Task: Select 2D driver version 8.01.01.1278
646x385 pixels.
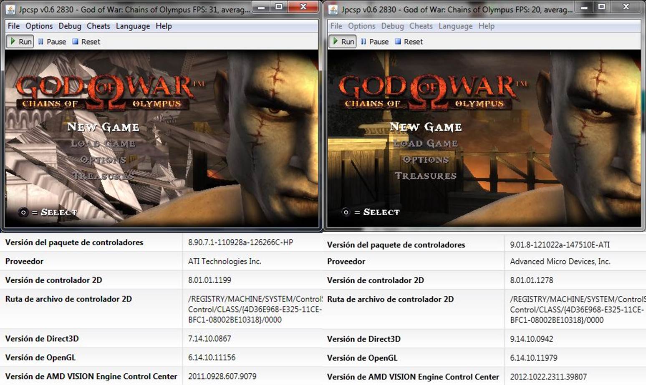Action: tap(532, 280)
